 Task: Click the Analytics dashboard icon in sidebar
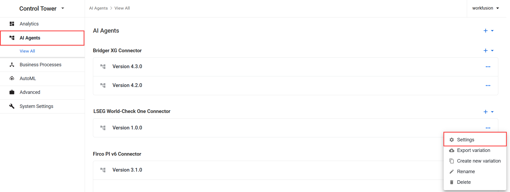(x=12, y=24)
